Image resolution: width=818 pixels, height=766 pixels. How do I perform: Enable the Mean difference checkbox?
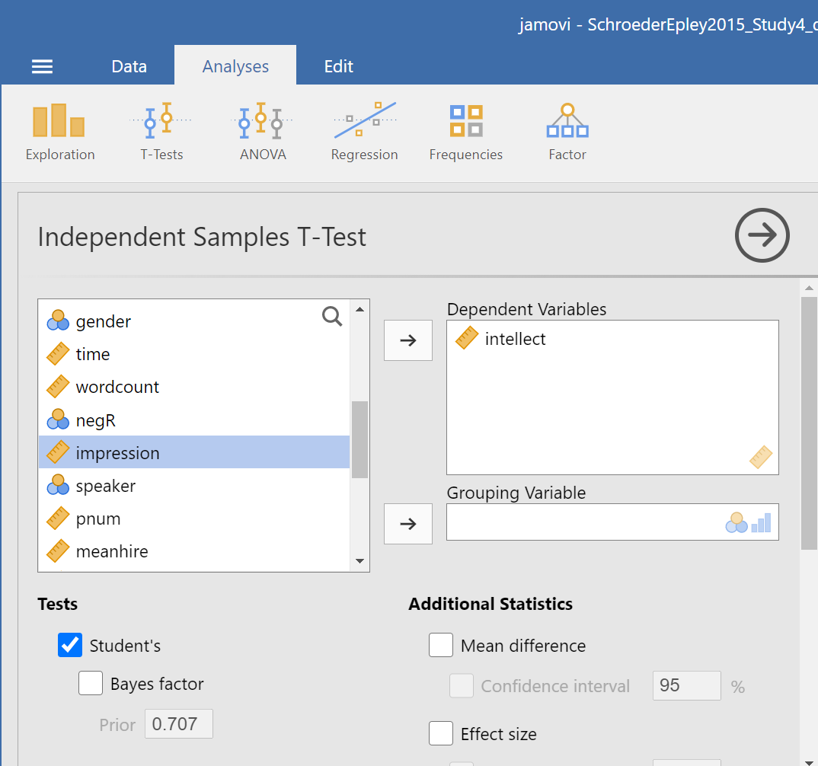point(441,646)
